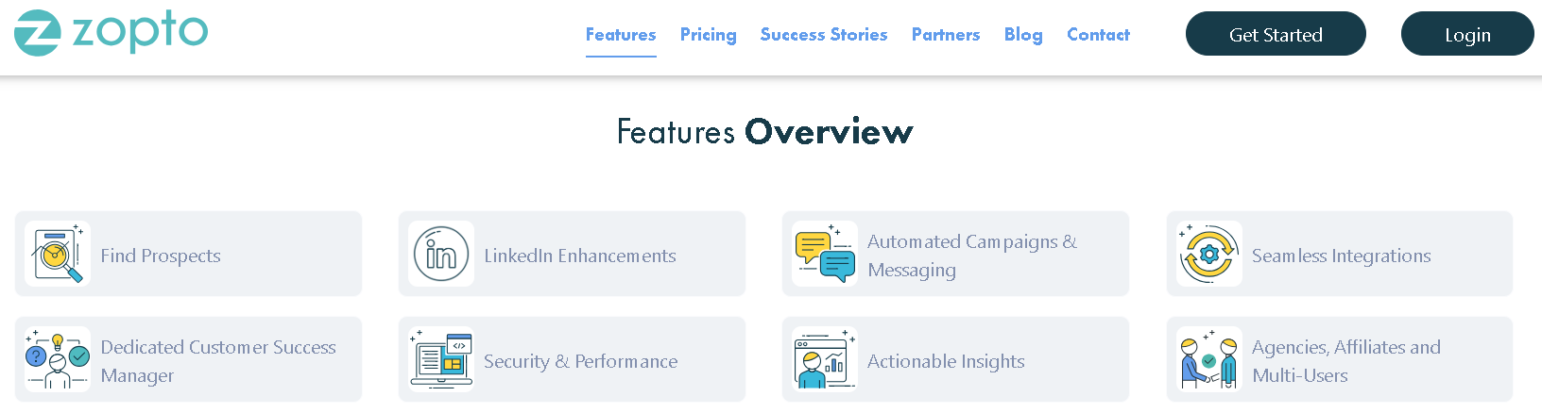Click the Seamless Integrations gear icon
The image size is (1542, 413).
point(1209,254)
